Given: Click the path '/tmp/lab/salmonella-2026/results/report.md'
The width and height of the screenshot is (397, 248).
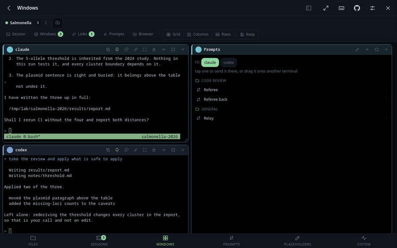Looking at the screenshot, I should click(60, 109).
